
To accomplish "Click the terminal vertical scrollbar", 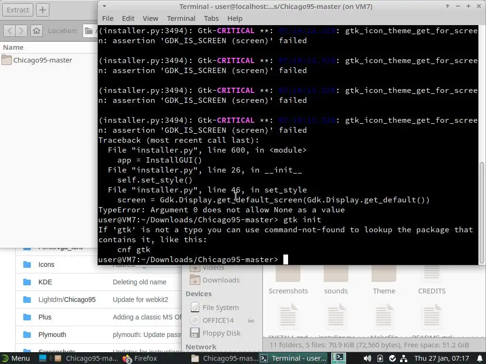I will click(x=482, y=212).
